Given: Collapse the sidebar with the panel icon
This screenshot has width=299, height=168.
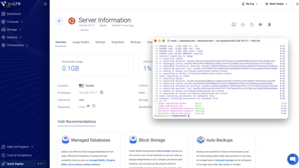Looking at the screenshot, I should click(45, 4).
